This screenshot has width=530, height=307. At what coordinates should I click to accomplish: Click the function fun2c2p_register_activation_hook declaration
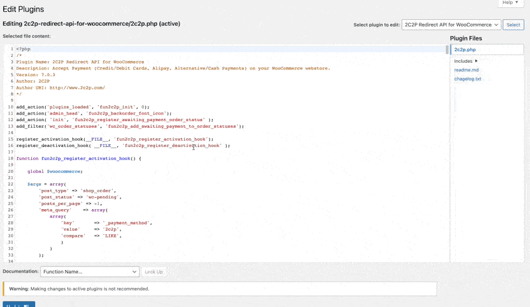coord(79,158)
